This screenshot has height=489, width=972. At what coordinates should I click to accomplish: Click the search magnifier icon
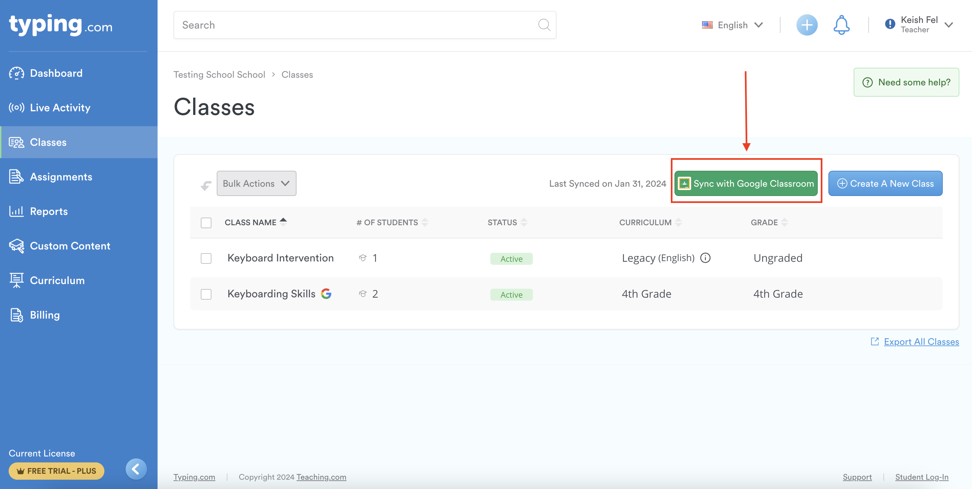tap(544, 25)
